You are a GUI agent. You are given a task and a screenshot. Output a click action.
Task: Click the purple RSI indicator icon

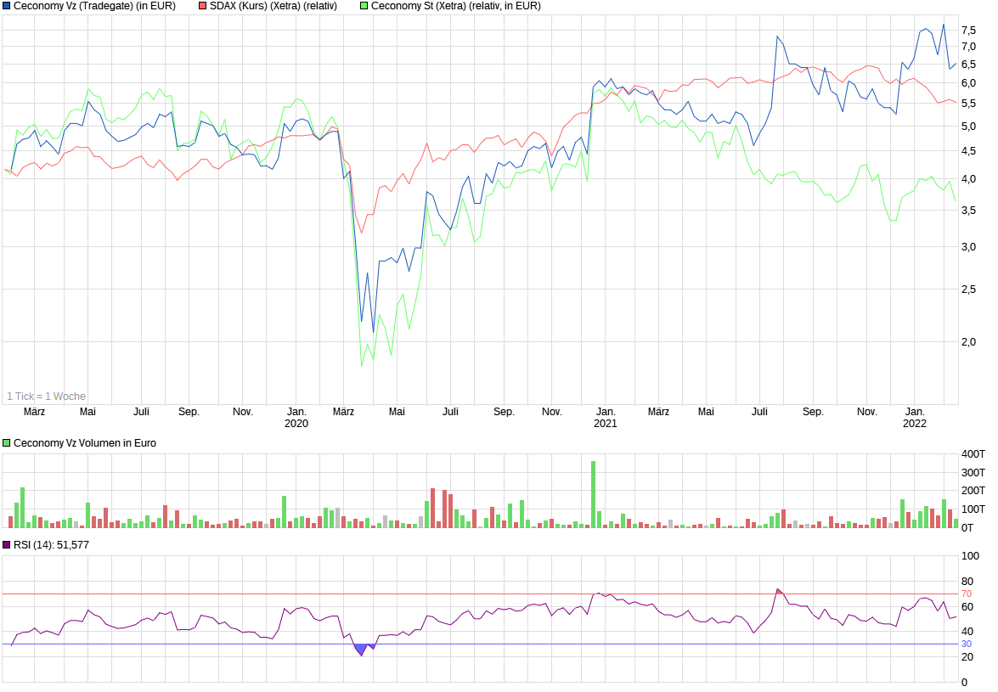click(7, 543)
